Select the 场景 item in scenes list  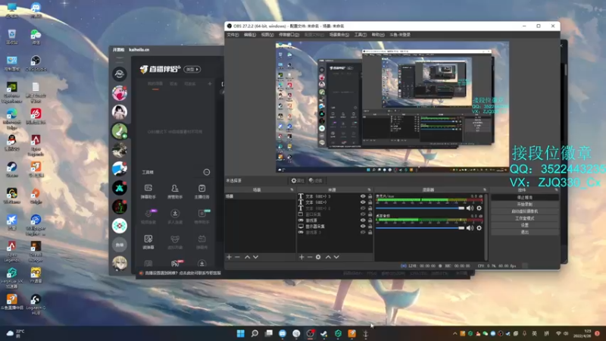(260, 196)
